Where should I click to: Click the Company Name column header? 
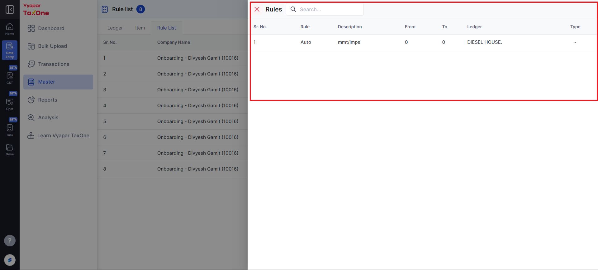tap(173, 42)
